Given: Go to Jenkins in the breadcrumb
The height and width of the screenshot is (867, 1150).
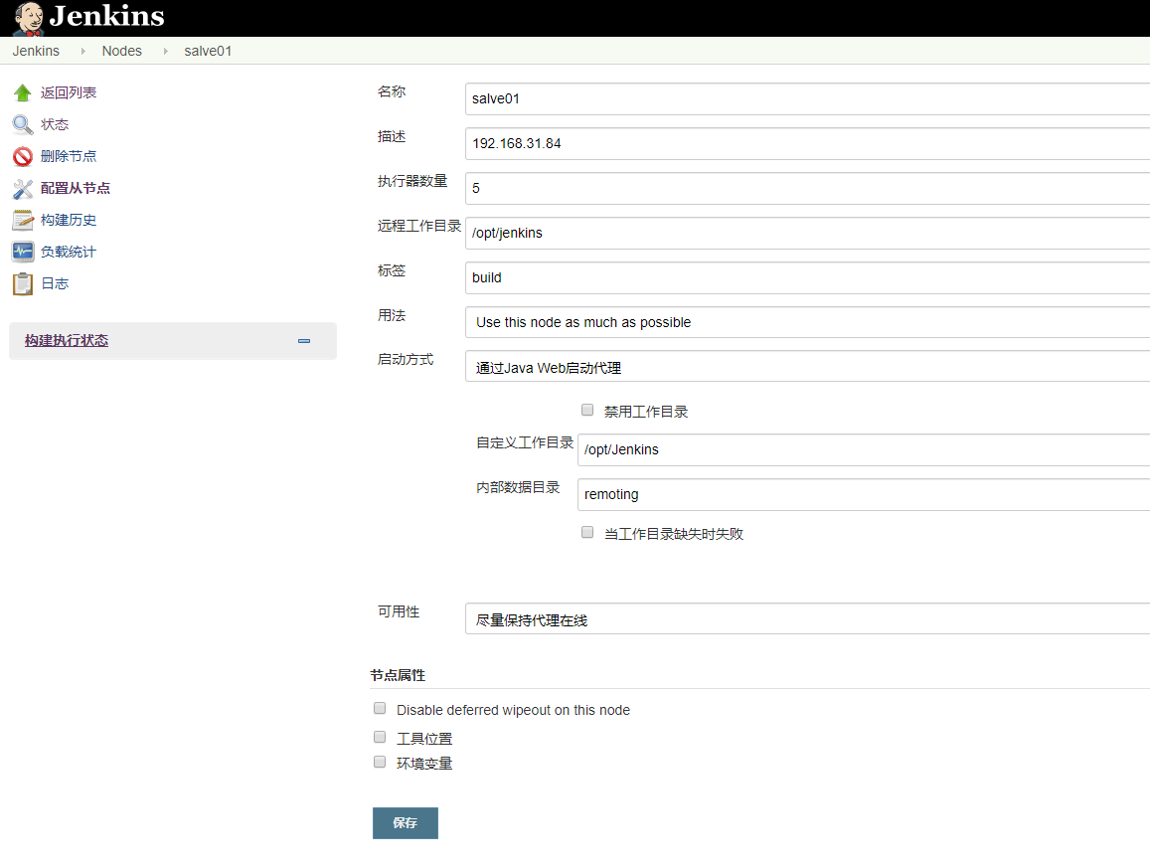Looking at the screenshot, I should click(36, 51).
